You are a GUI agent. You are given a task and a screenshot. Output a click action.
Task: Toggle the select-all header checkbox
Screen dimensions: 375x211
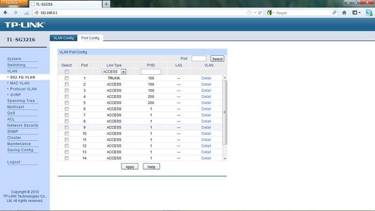click(x=67, y=72)
